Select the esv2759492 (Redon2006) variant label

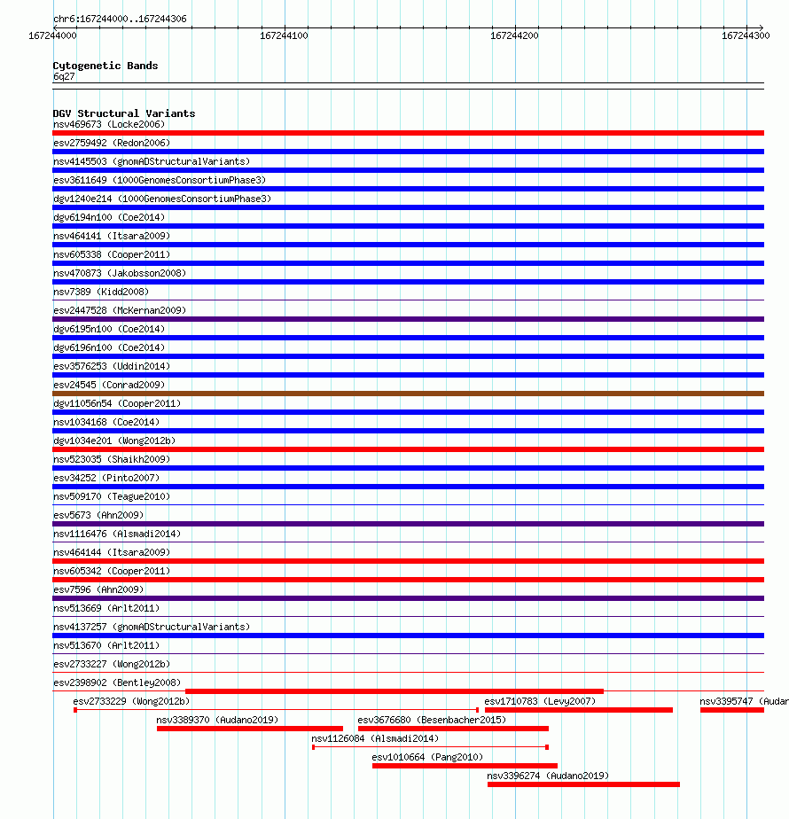(x=112, y=143)
